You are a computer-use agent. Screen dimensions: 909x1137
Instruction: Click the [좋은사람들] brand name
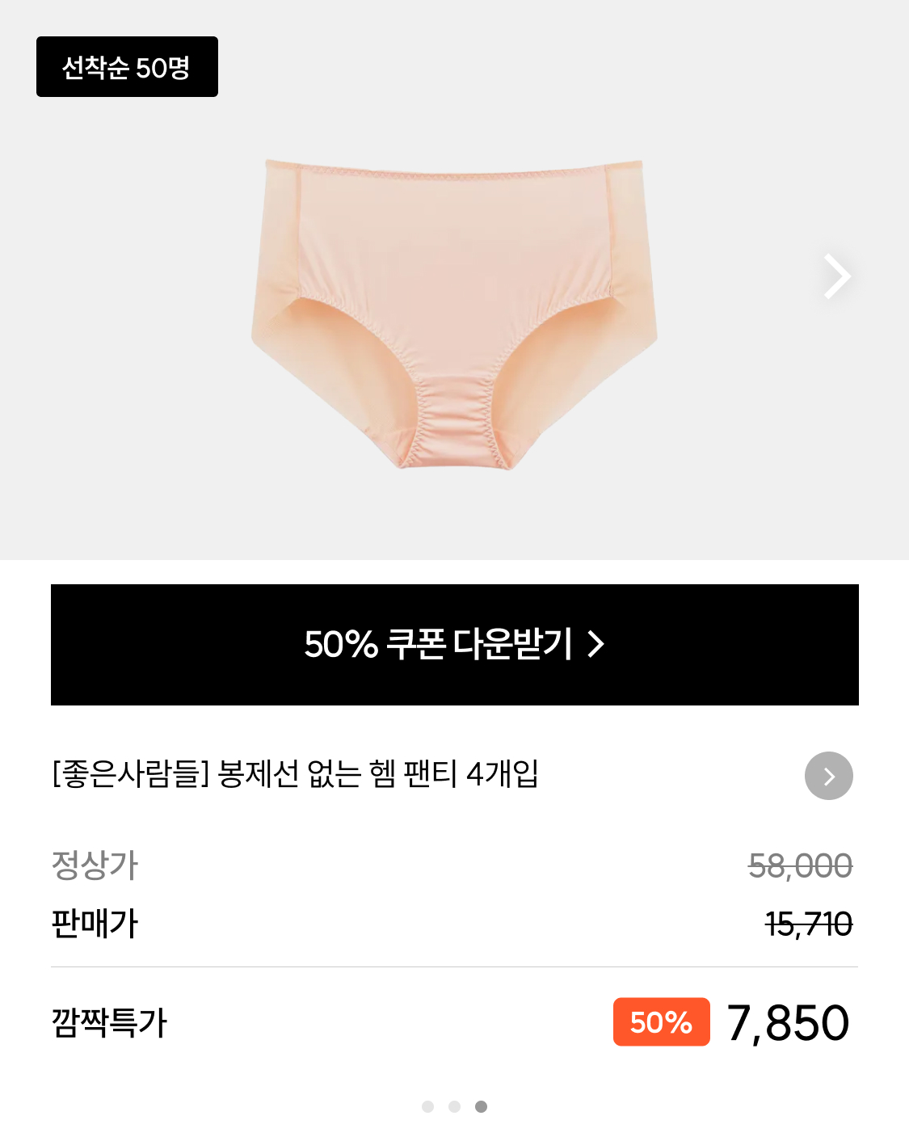[x=130, y=774]
